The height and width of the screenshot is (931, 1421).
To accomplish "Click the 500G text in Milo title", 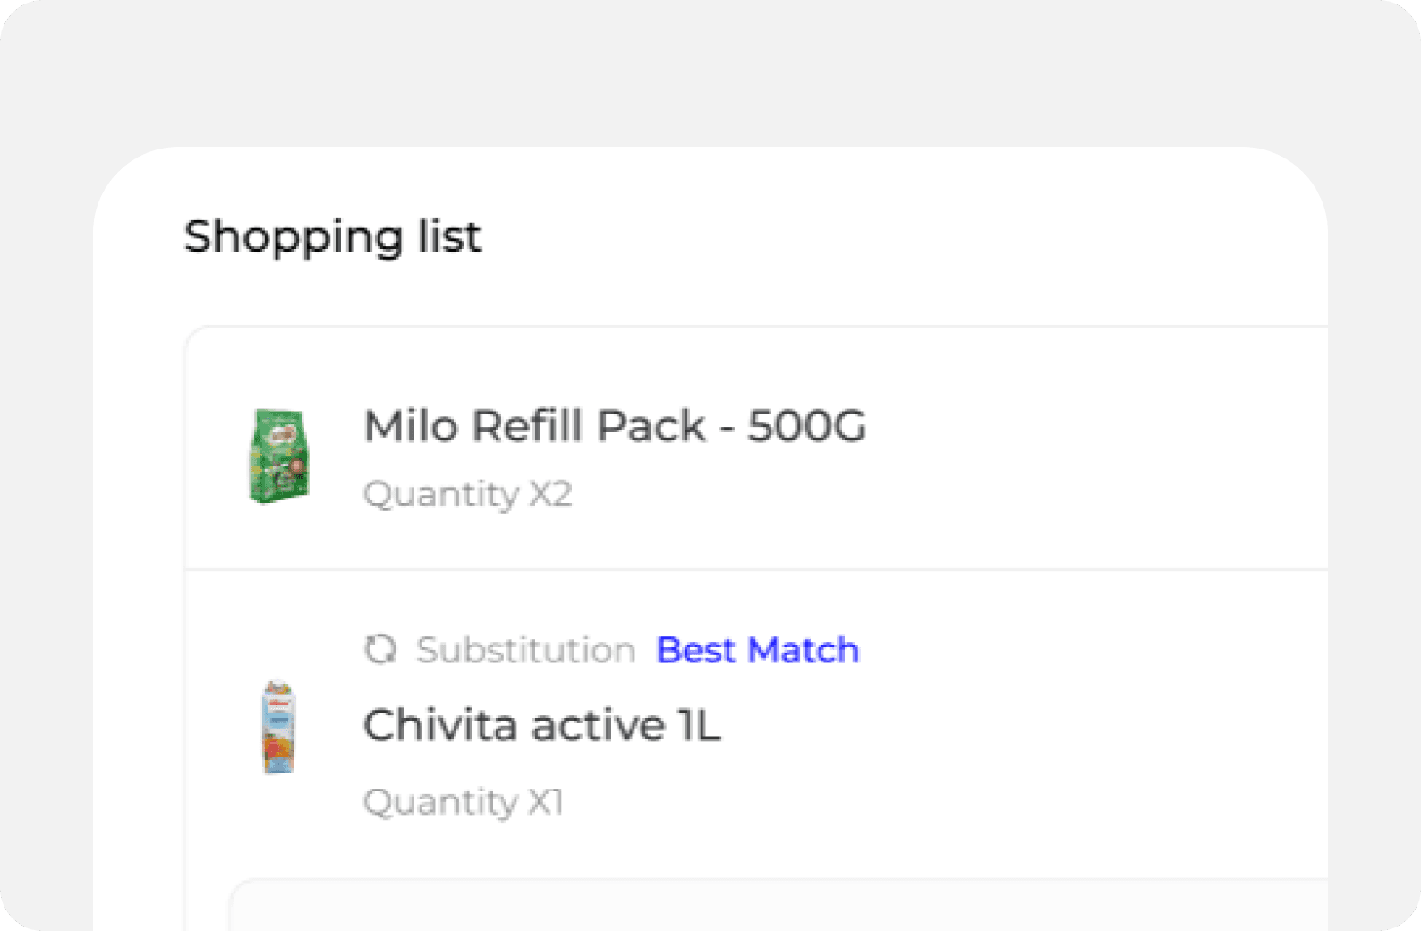I will coord(806,426).
